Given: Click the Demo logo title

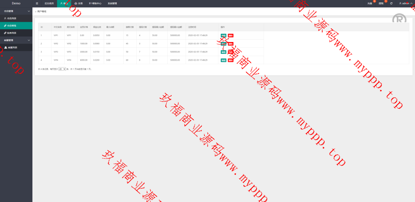Looking at the screenshot, I should click(16, 3).
